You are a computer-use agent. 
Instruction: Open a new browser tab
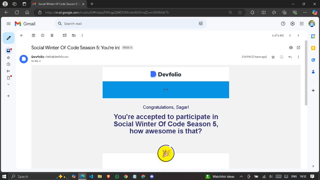click(x=92, y=4)
